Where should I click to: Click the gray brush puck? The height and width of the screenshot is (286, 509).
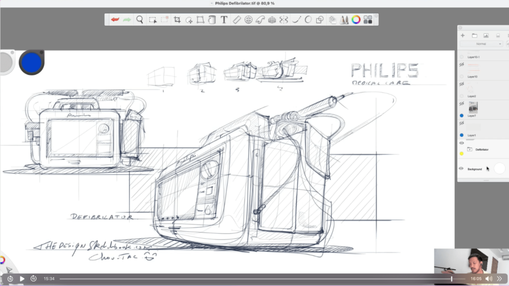[6, 62]
